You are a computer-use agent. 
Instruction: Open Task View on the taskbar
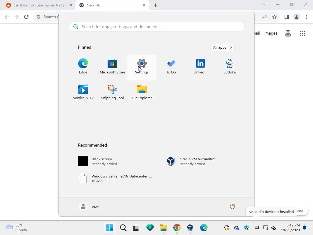point(136,228)
